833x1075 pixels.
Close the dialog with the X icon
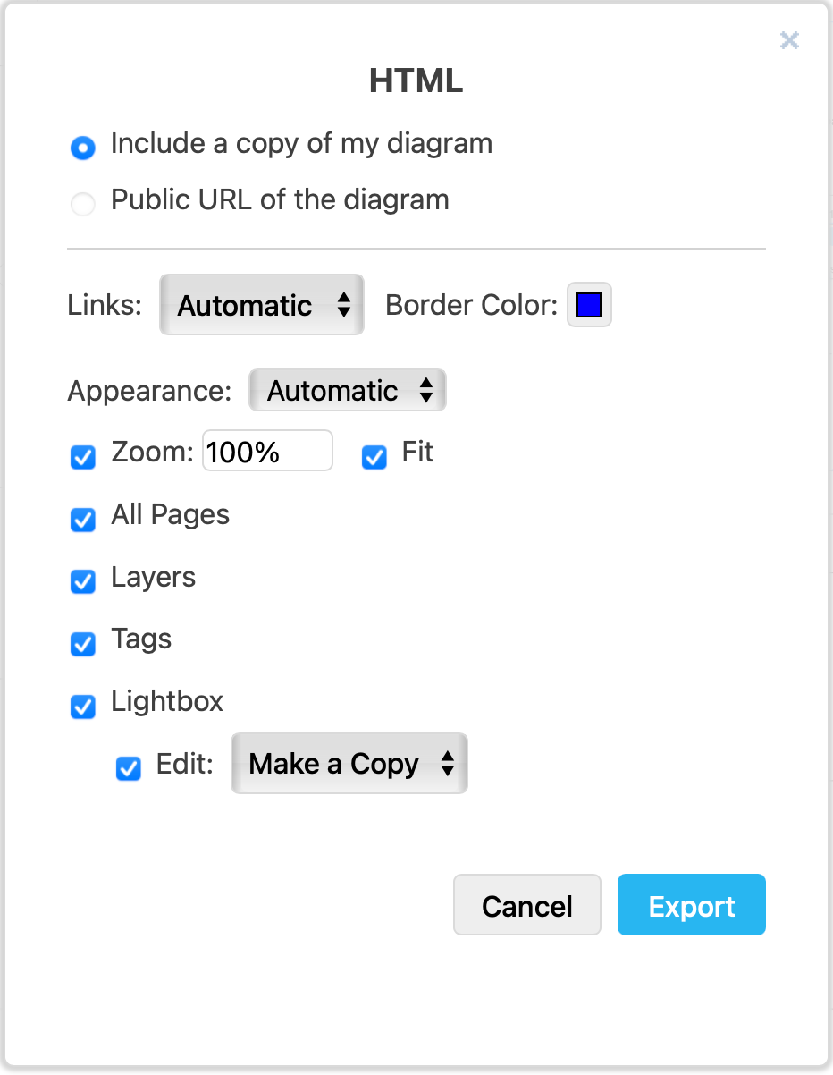pyautogui.click(x=789, y=40)
